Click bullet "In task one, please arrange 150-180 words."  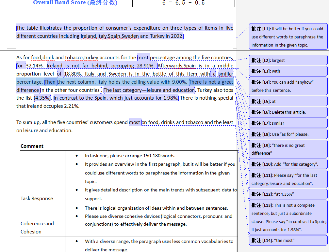(x=130, y=156)
